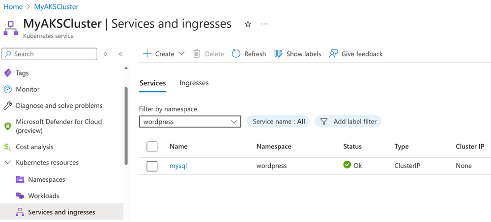Sort by the Cluster IP column header
491x222 pixels.
pyautogui.click(x=470, y=147)
